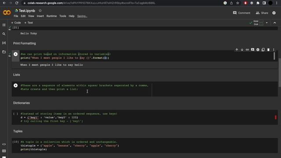Screen dimensions: 281x158
Task: Open the File menu
Action: click(x=16, y=16)
